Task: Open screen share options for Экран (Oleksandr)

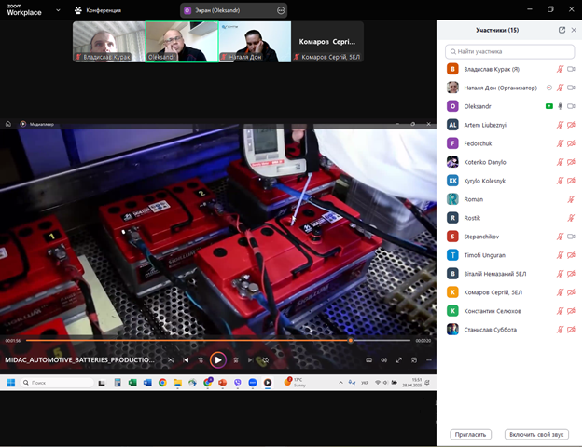Action: 281,11
